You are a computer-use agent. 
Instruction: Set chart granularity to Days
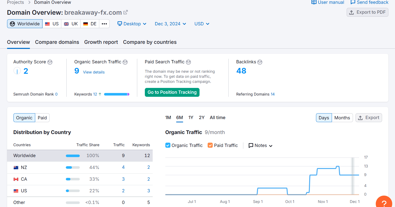[x=324, y=118]
